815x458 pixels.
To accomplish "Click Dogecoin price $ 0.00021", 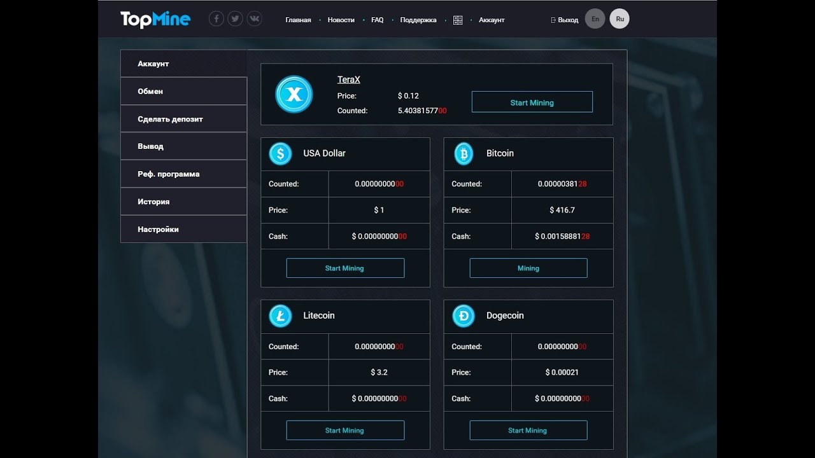I will (562, 372).
